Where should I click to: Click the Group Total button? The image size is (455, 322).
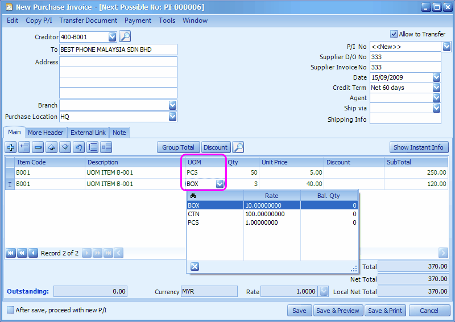pos(178,147)
